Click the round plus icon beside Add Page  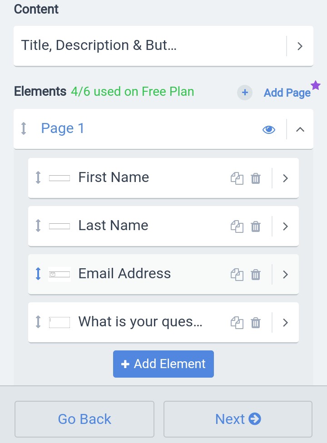[245, 93]
